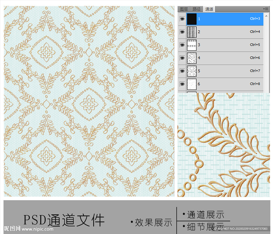Click the PSD通道文件 title text
The height and width of the screenshot is (234, 273).
click(x=64, y=220)
